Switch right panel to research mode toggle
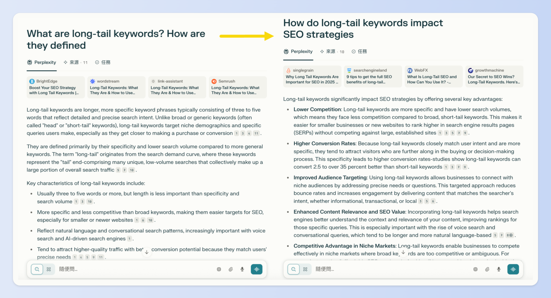The image size is (551, 298). click(305, 269)
